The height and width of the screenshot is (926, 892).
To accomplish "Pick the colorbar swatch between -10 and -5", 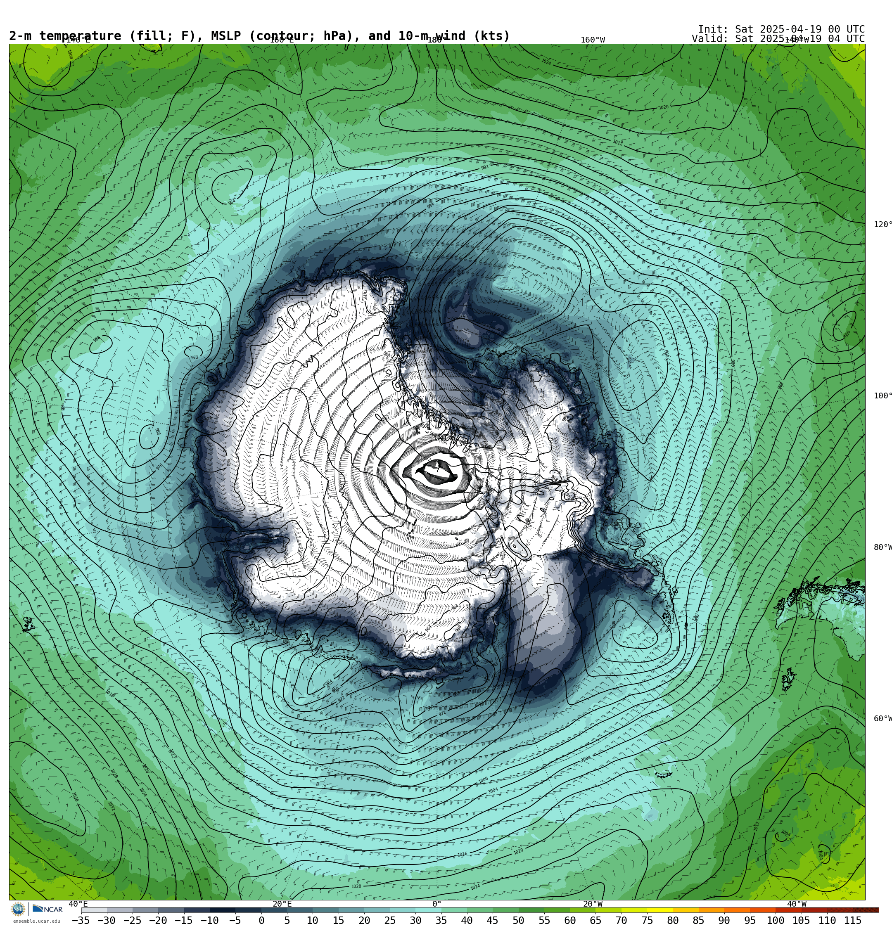I will [223, 910].
